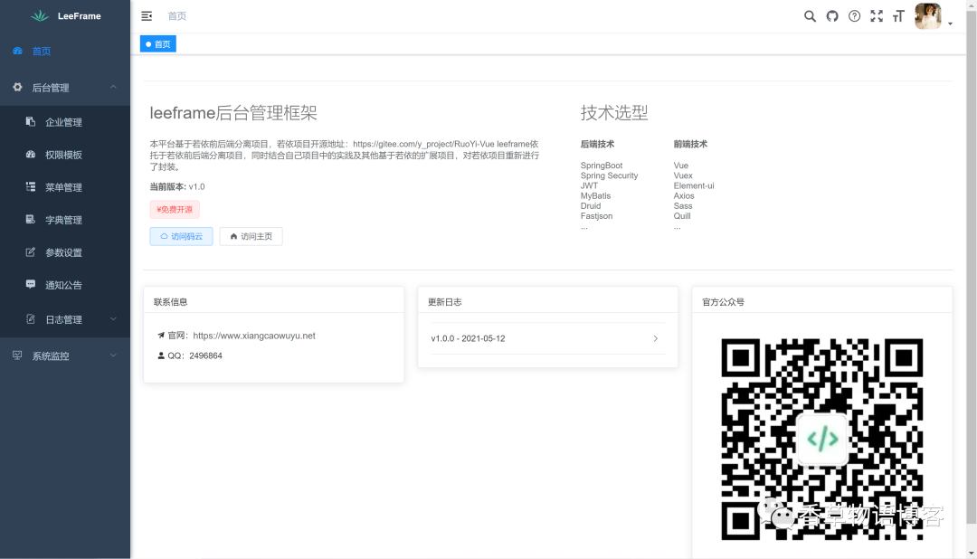This screenshot has width=977, height=559.
Task: Click the leeframe后台管理框架 heading
Action: point(233,113)
